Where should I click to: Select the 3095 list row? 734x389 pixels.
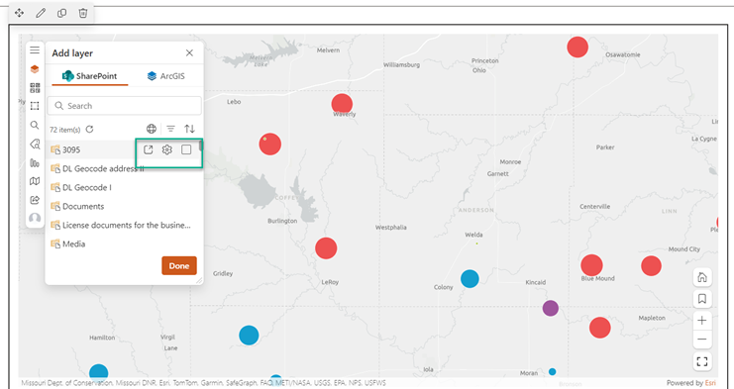click(123, 149)
